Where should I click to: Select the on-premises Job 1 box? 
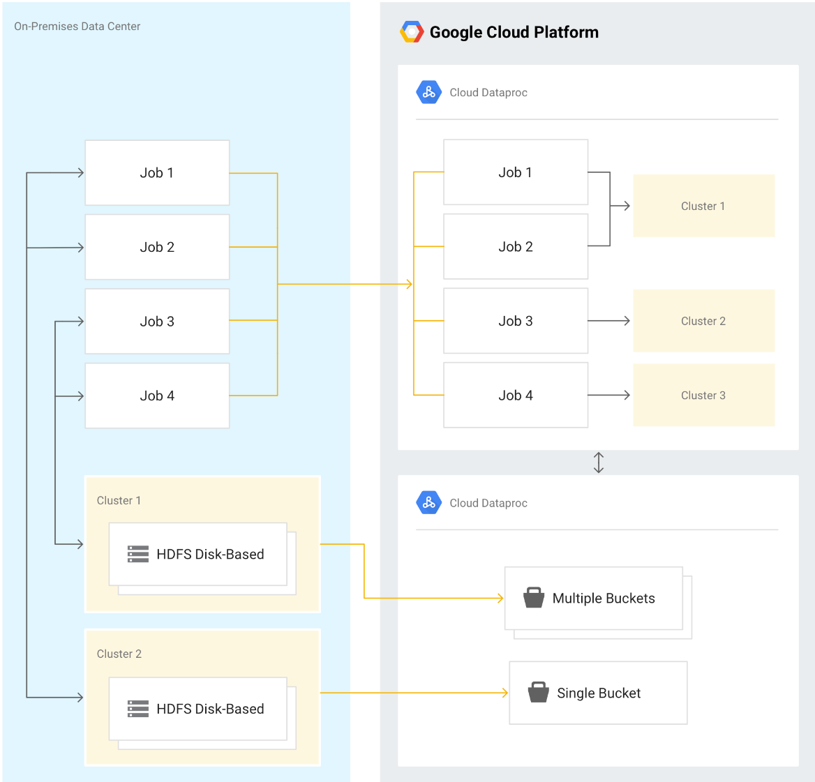[157, 172]
